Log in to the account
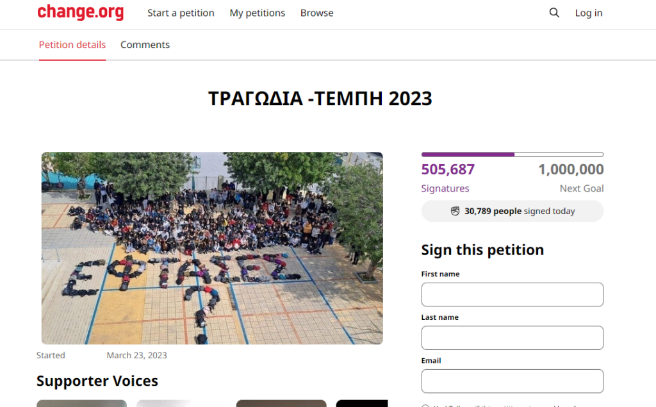The height and width of the screenshot is (407, 656). coord(589,13)
